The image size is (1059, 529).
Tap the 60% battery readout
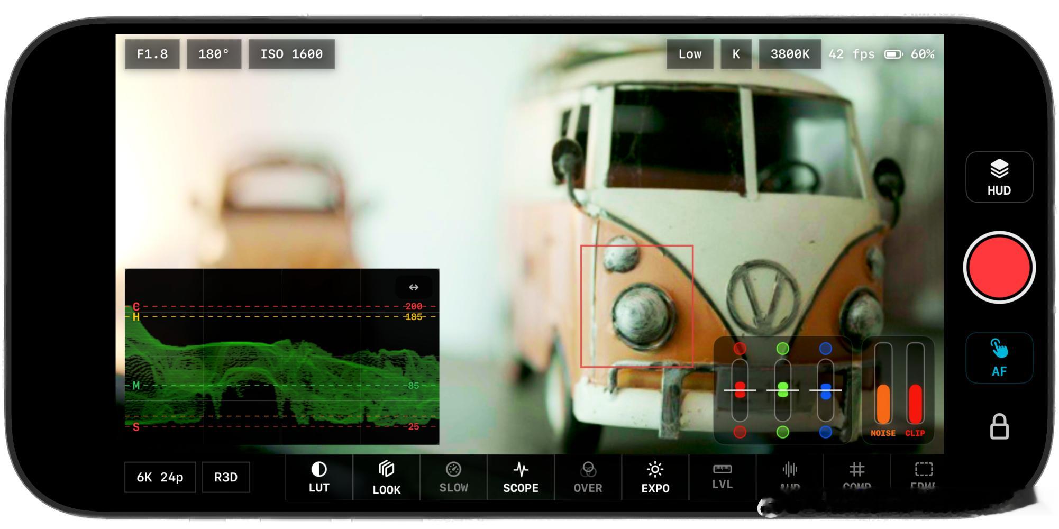923,54
